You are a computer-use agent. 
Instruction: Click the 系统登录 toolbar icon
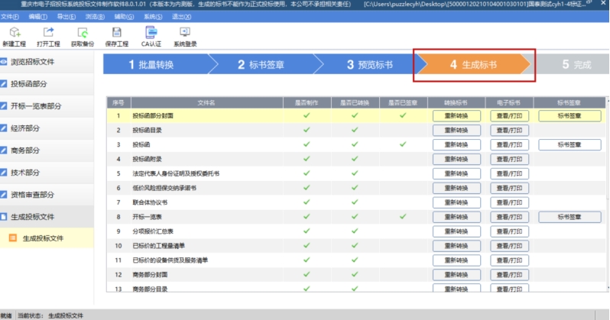184,35
